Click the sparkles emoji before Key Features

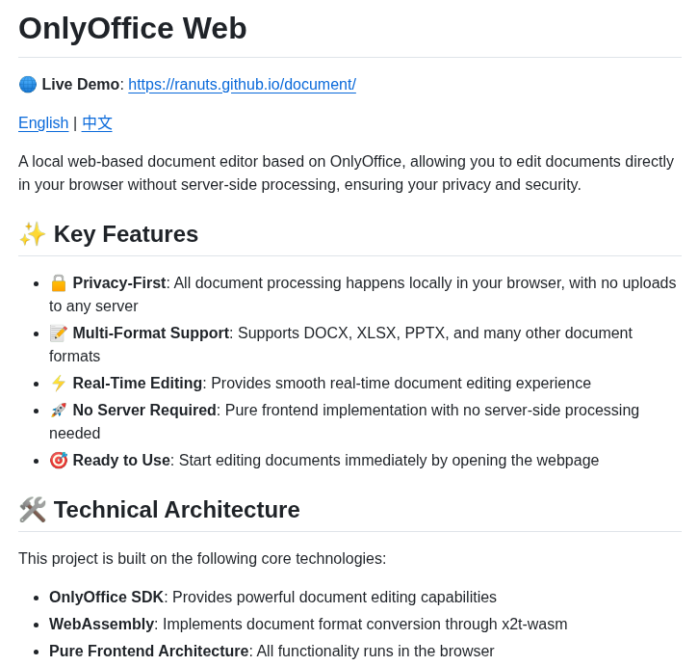point(32,234)
